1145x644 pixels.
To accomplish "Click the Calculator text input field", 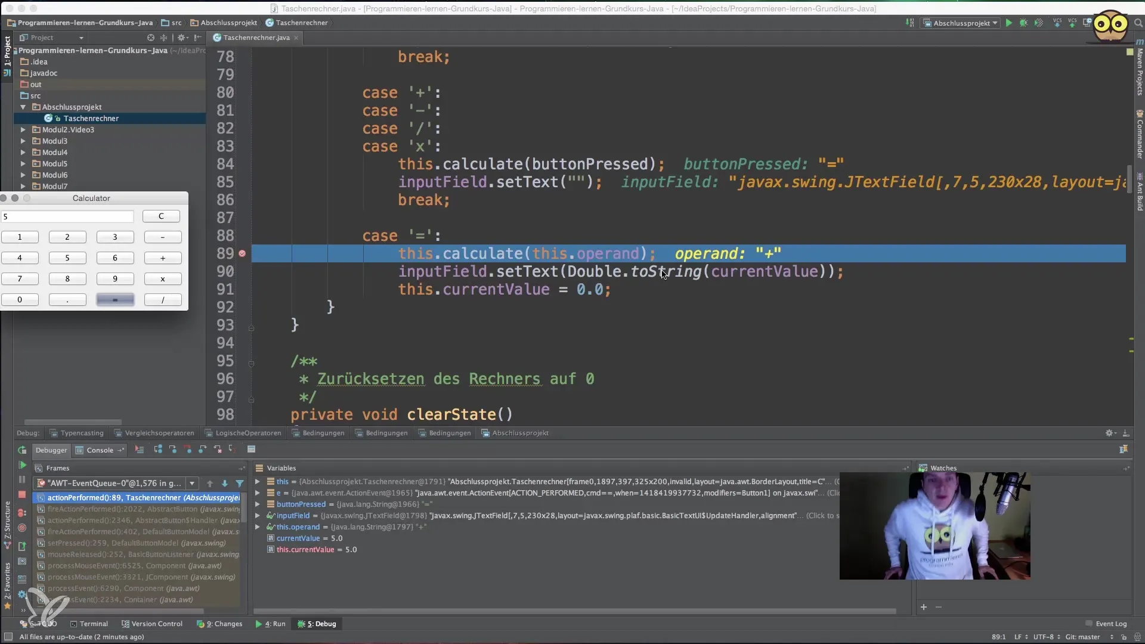I will pyautogui.click(x=67, y=216).
